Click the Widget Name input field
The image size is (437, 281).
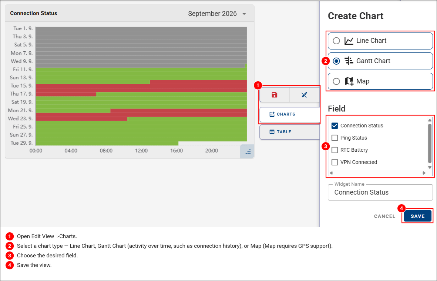tap(380, 192)
